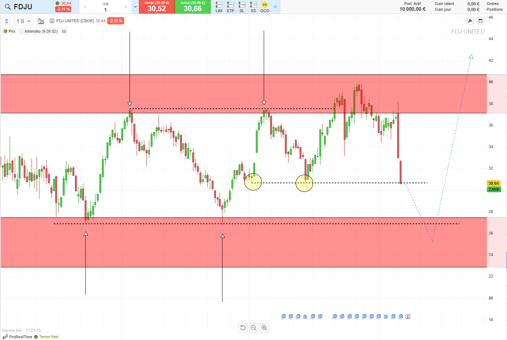Image resolution: width=507 pixels, height=340 pixels.
Task: Click the search magnifier icon beside FDJU
Action: [8, 7]
